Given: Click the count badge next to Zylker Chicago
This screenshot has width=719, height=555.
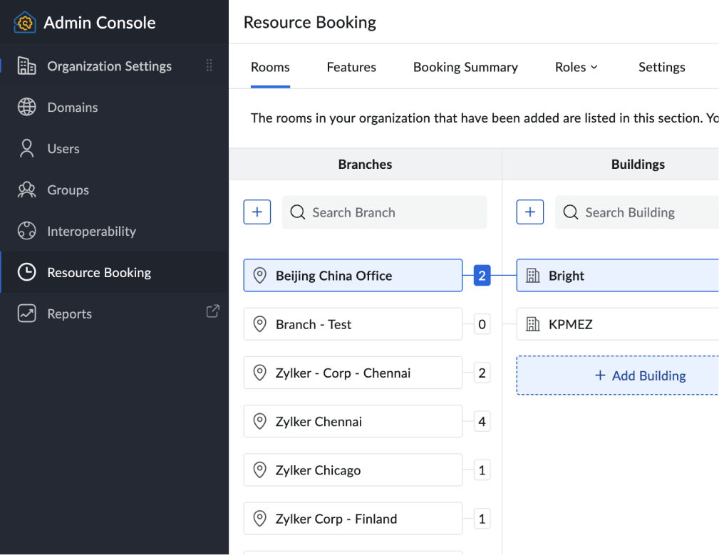Looking at the screenshot, I should pos(482,470).
